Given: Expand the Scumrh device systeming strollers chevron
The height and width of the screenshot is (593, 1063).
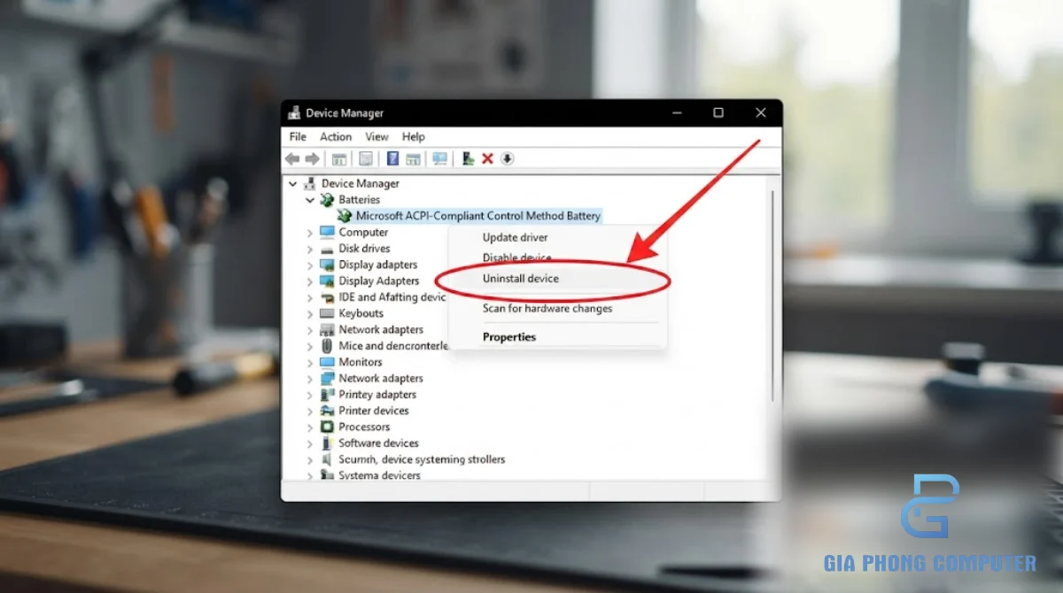Looking at the screenshot, I should tap(310, 459).
